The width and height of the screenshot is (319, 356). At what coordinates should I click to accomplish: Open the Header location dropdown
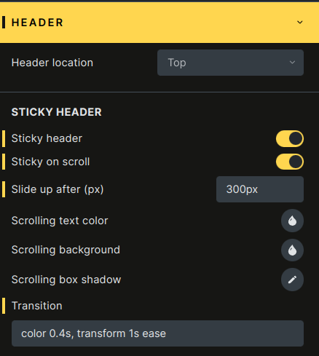click(230, 63)
